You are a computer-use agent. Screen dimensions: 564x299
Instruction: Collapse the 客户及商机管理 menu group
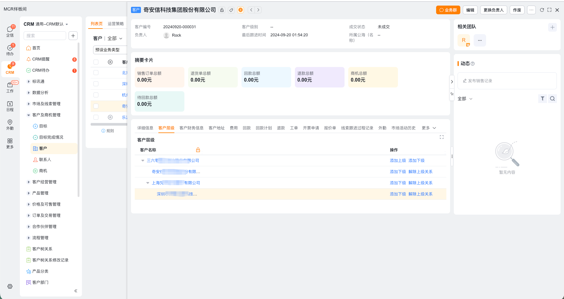coord(29,115)
